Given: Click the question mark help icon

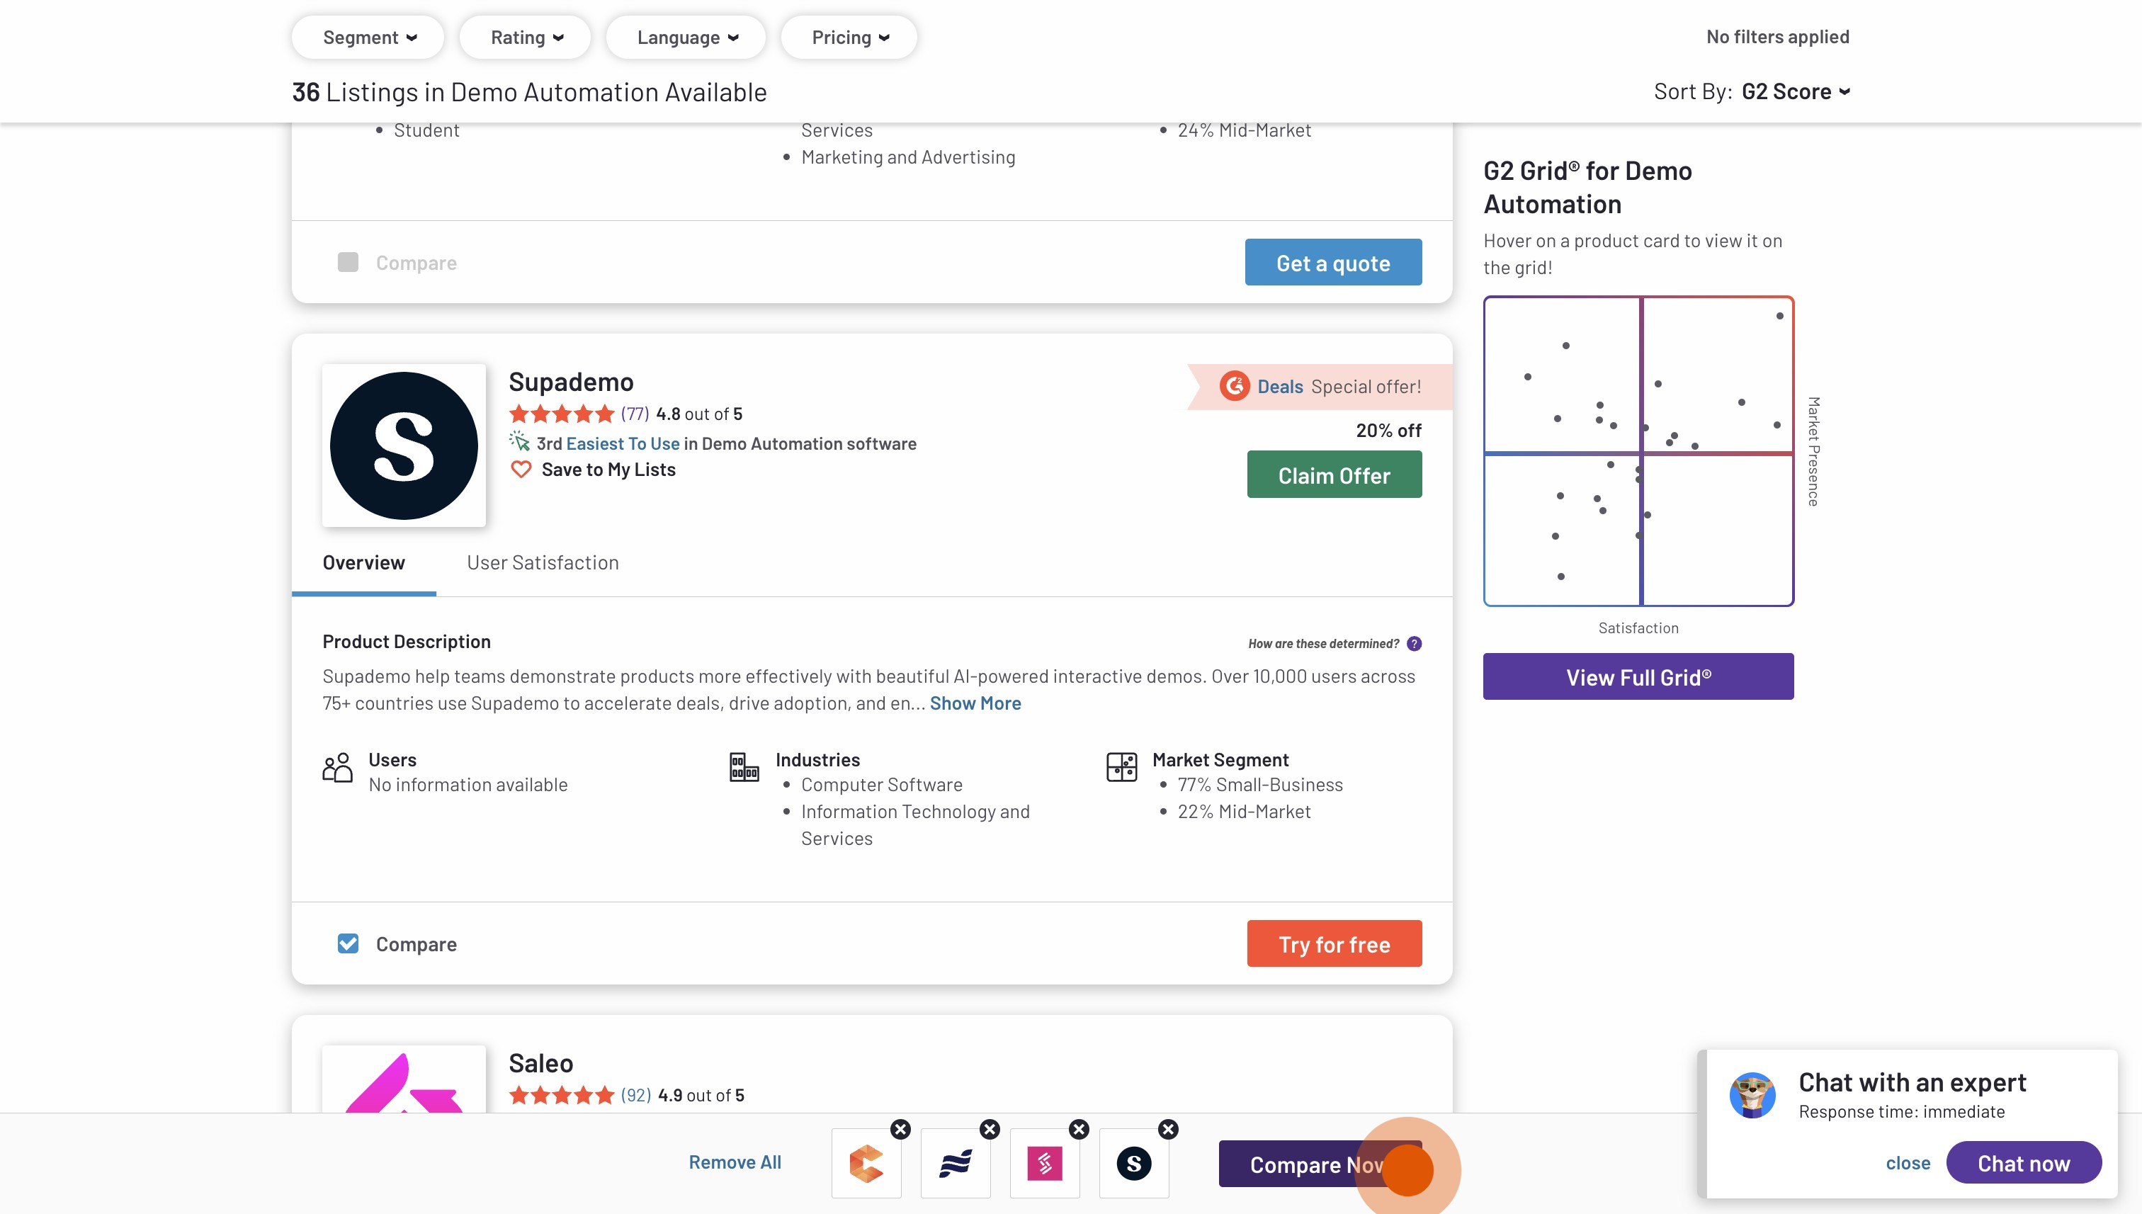Looking at the screenshot, I should click(x=1414, y=643).
